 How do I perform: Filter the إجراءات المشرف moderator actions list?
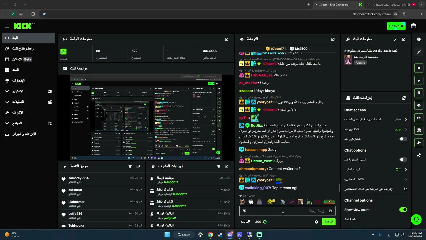pyautogui.click(x=219, y=166)
